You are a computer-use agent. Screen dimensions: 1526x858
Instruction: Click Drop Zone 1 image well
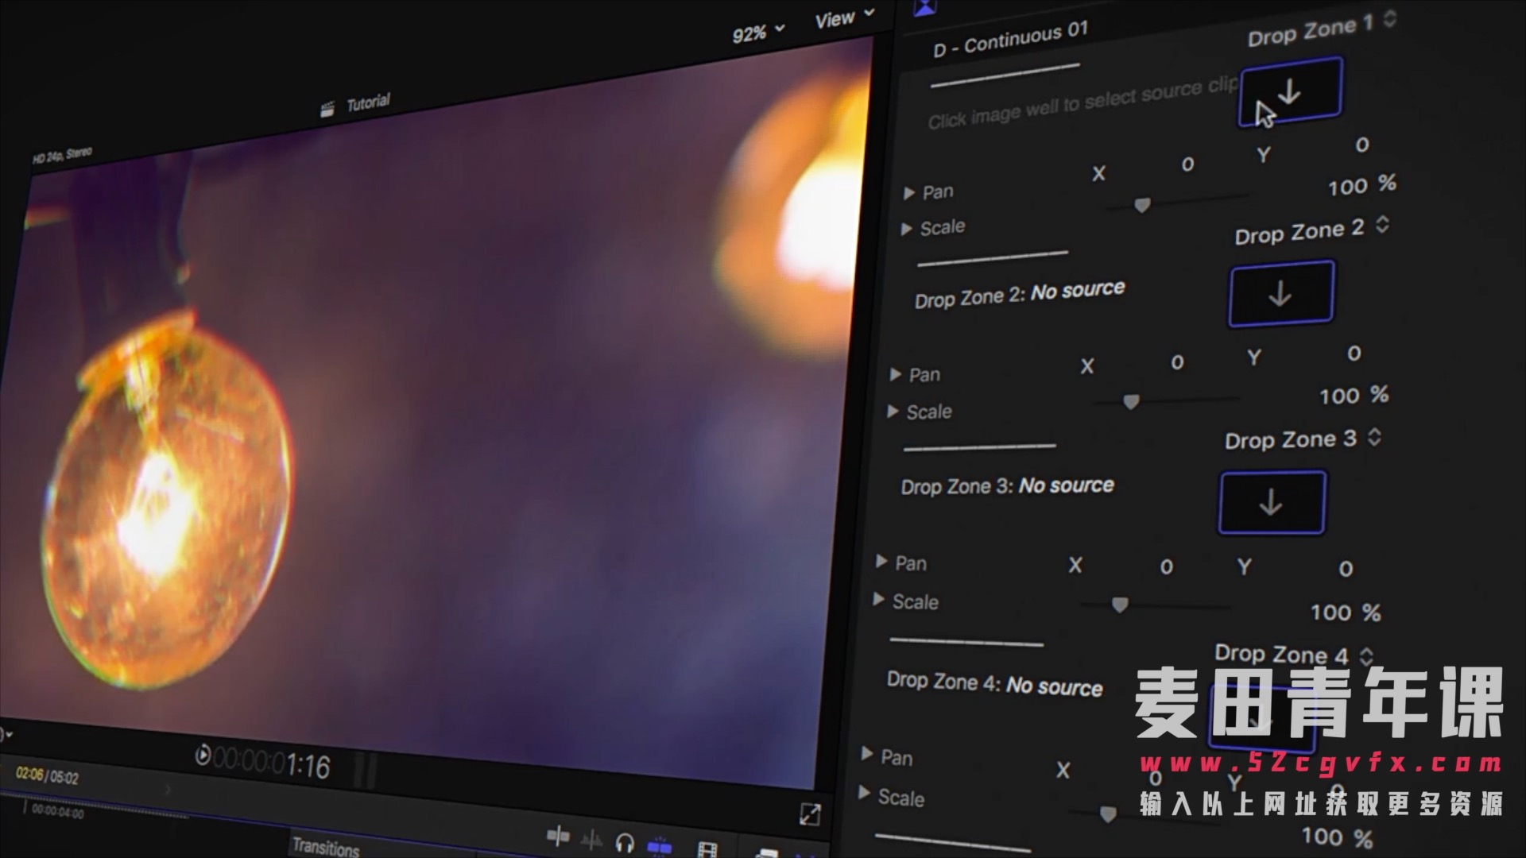click(x=1291, y=92)
